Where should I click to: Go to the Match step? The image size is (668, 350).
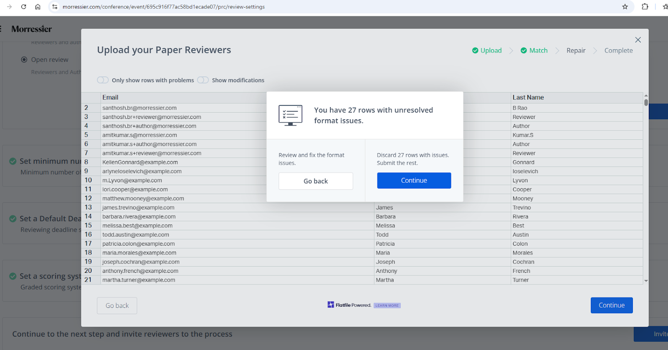[534, 50]
